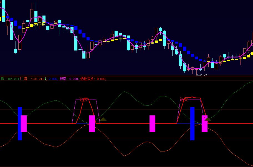Image resolution: width=253 pixels, height=167 pixels.
Task: Select the leftmost blue vertical signal bar
Action: 20,123
